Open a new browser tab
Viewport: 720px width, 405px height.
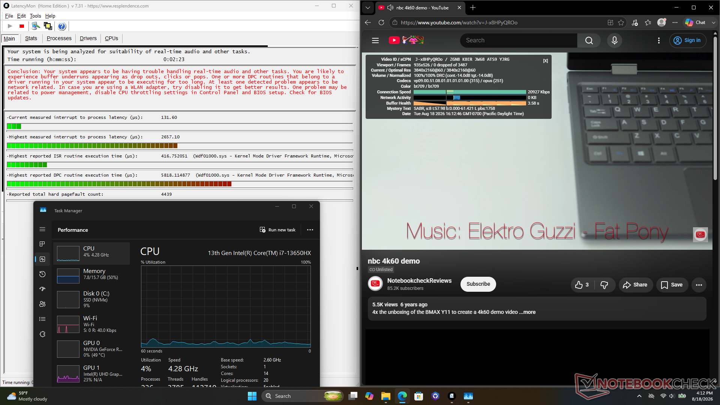(473, 7)
